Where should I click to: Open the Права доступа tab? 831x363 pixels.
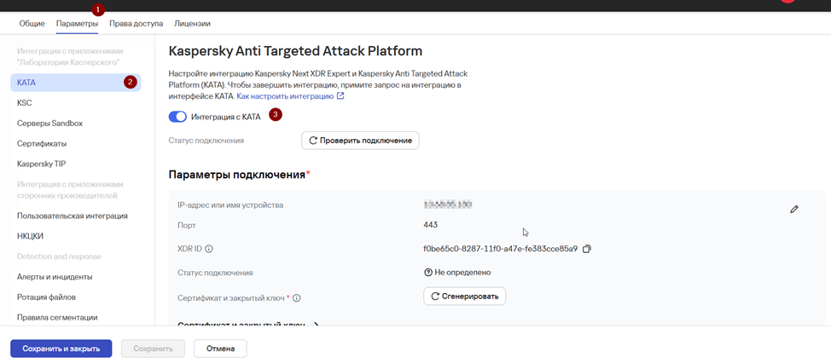[x=137, y=23]
